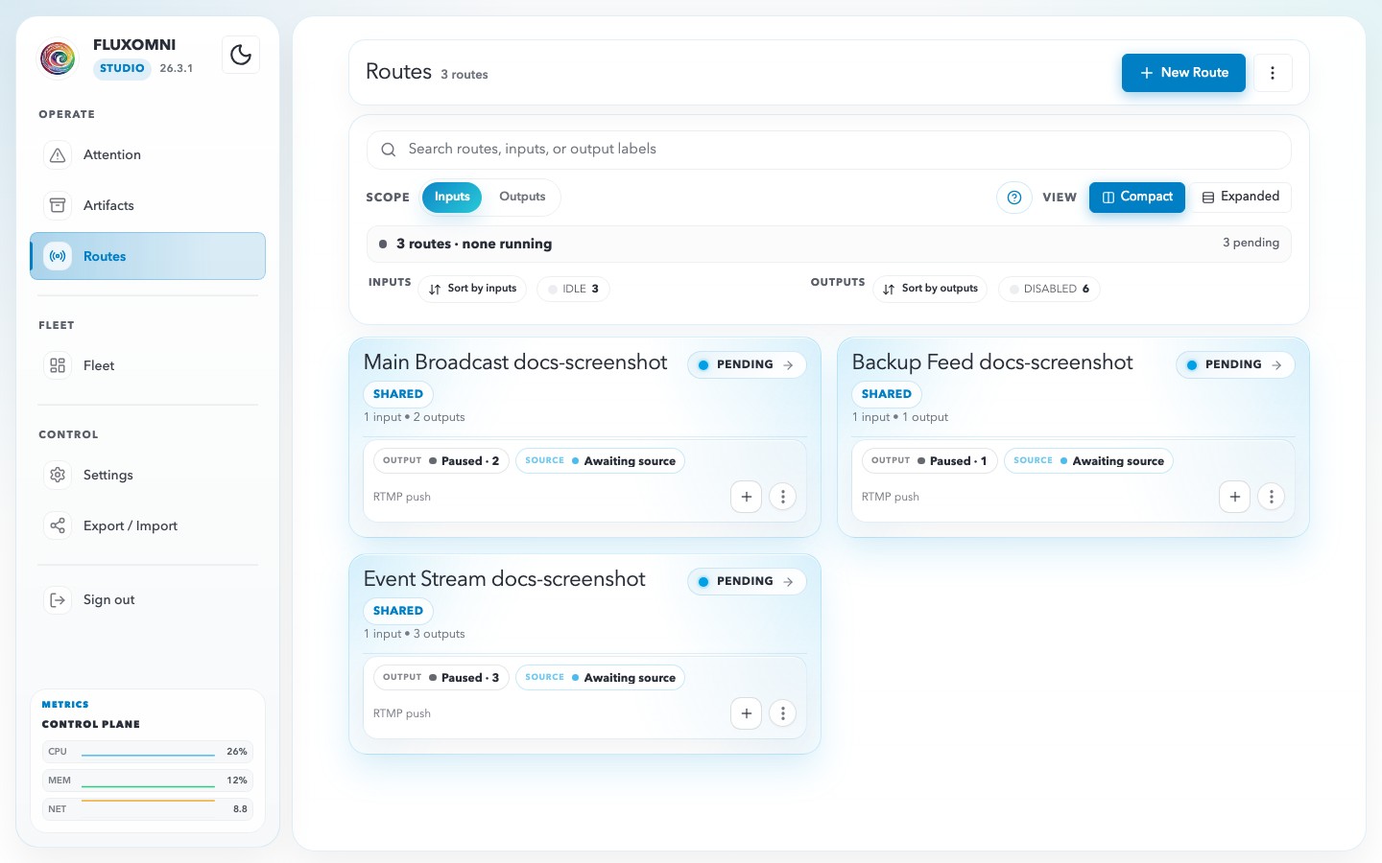This screenshot has height=863, width=1382.
Task: Add an output to Main Broadcast
Action: (x=747, y=497)
